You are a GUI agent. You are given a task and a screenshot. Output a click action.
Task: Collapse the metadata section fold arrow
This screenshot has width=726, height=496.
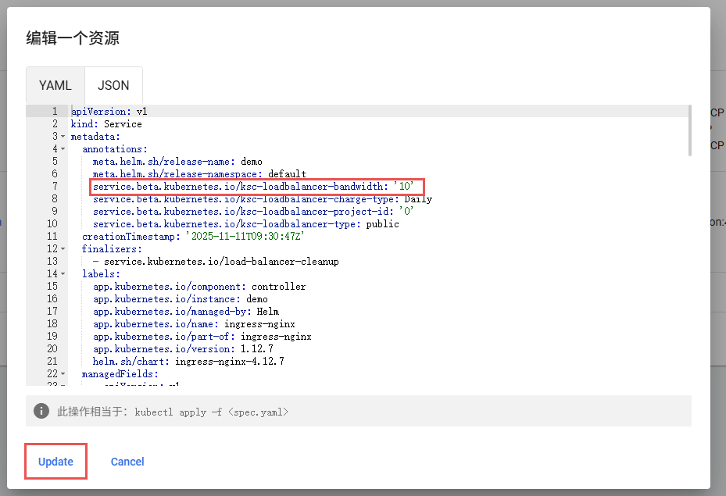[63, 137]
